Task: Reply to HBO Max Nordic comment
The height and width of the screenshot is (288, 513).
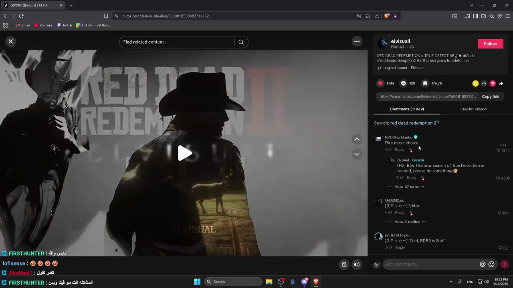Action: click(400, 150)
